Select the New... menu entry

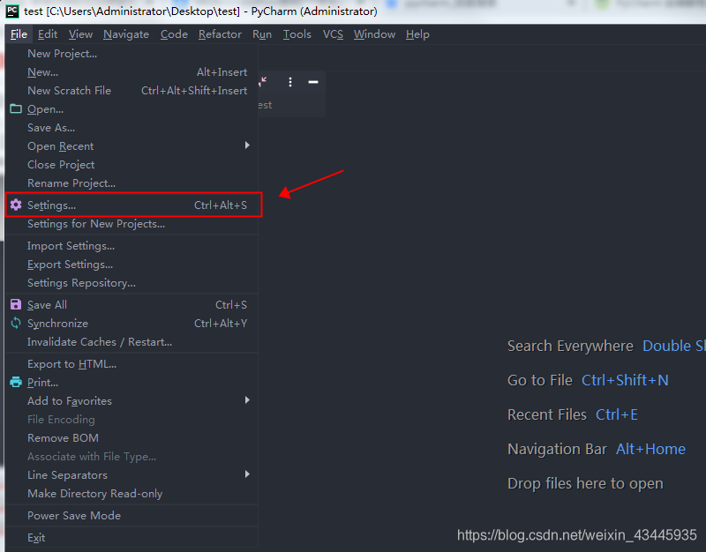(131, 72)
